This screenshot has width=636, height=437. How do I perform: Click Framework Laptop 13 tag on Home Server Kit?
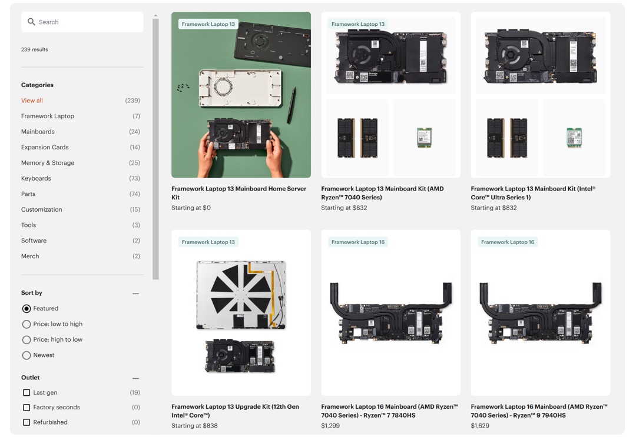pos(208,24)
